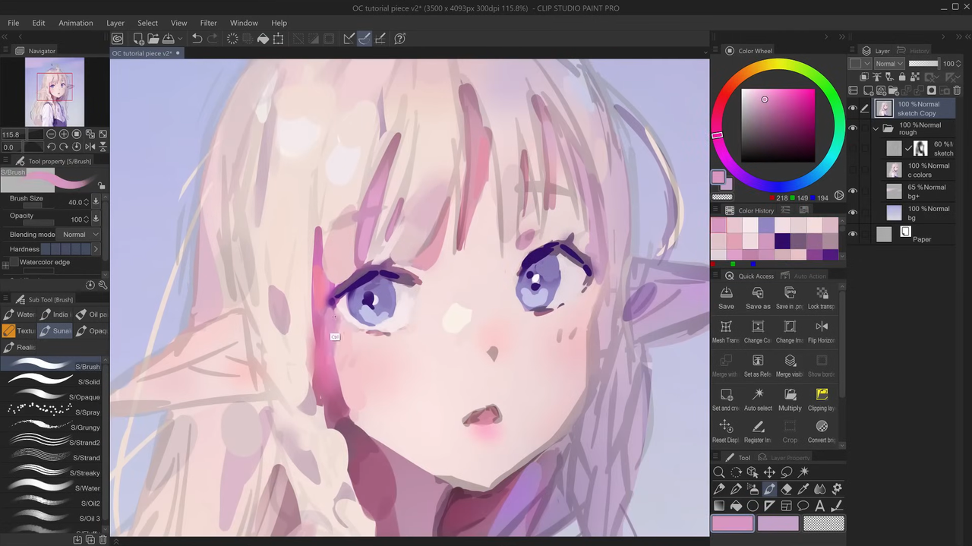This screenshot has width=972, height=546.
Task: Click the New document icon in command bar
Action: coord(138,38)
